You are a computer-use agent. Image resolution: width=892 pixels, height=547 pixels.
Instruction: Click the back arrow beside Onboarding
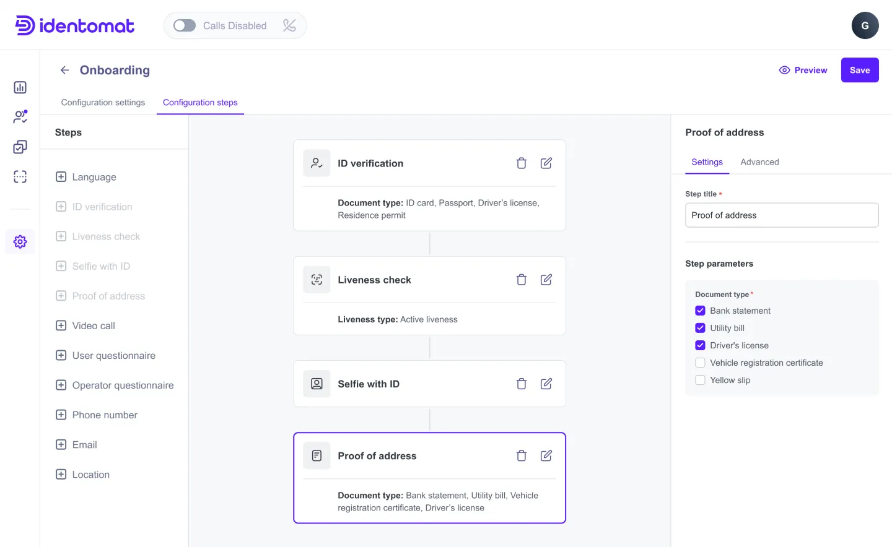coord(64,70)
